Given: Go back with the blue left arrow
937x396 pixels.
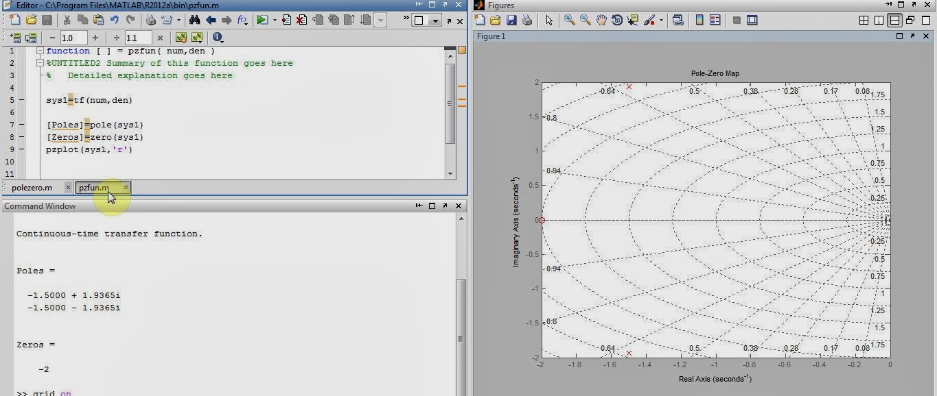Looking at the screenshot, I should 211,20.
